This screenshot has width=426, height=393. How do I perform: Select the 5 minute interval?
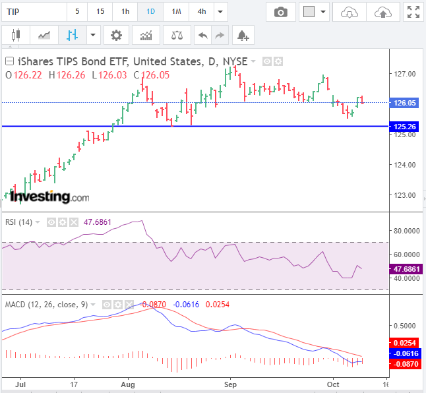click(77, 12)
